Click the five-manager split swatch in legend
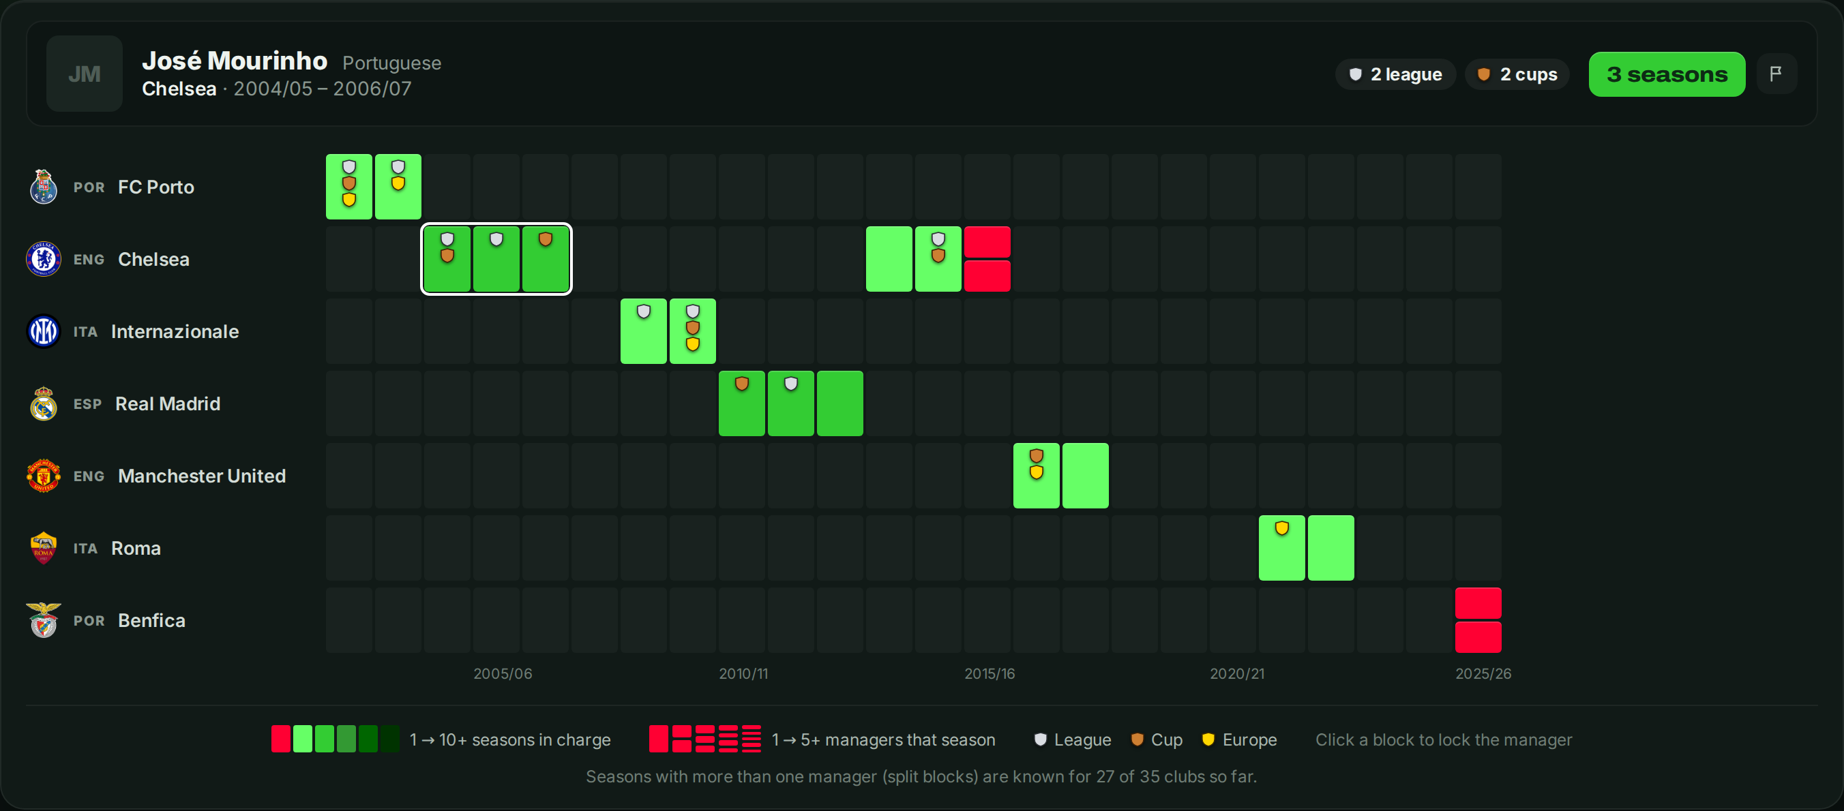Screen dimensions: 1844x811 pos(752,739)
